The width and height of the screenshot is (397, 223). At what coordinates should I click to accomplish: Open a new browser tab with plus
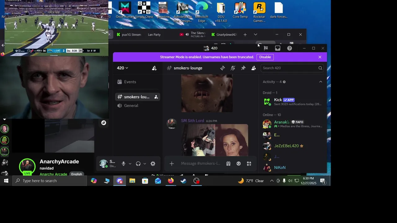[245, 35]
